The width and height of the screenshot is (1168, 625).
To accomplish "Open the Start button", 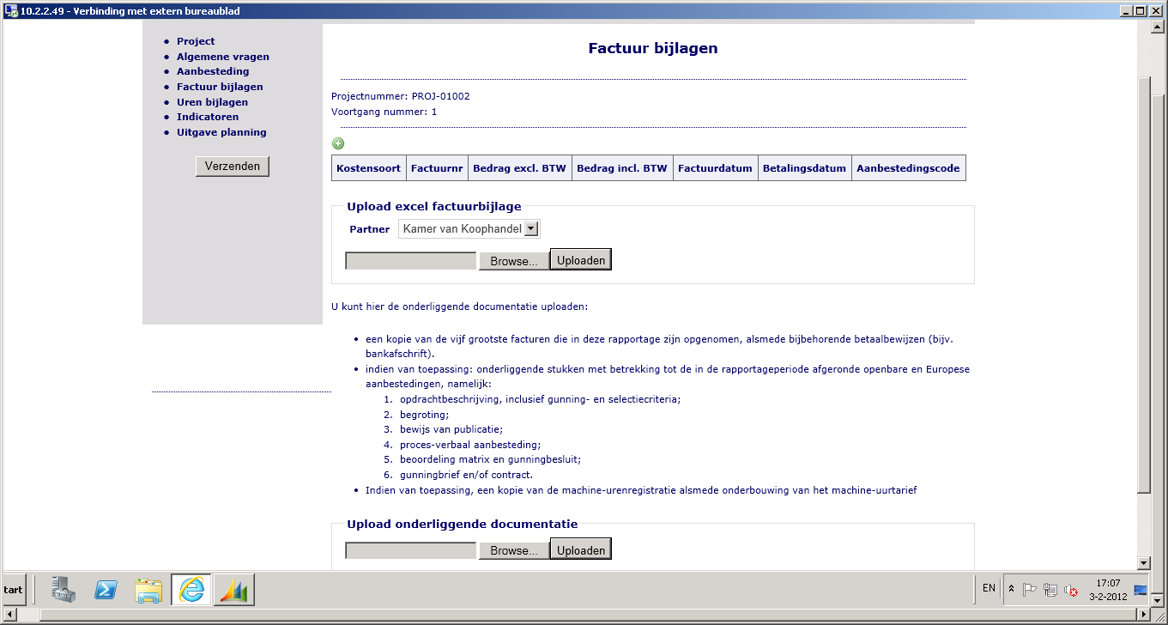I will (13, 590).
